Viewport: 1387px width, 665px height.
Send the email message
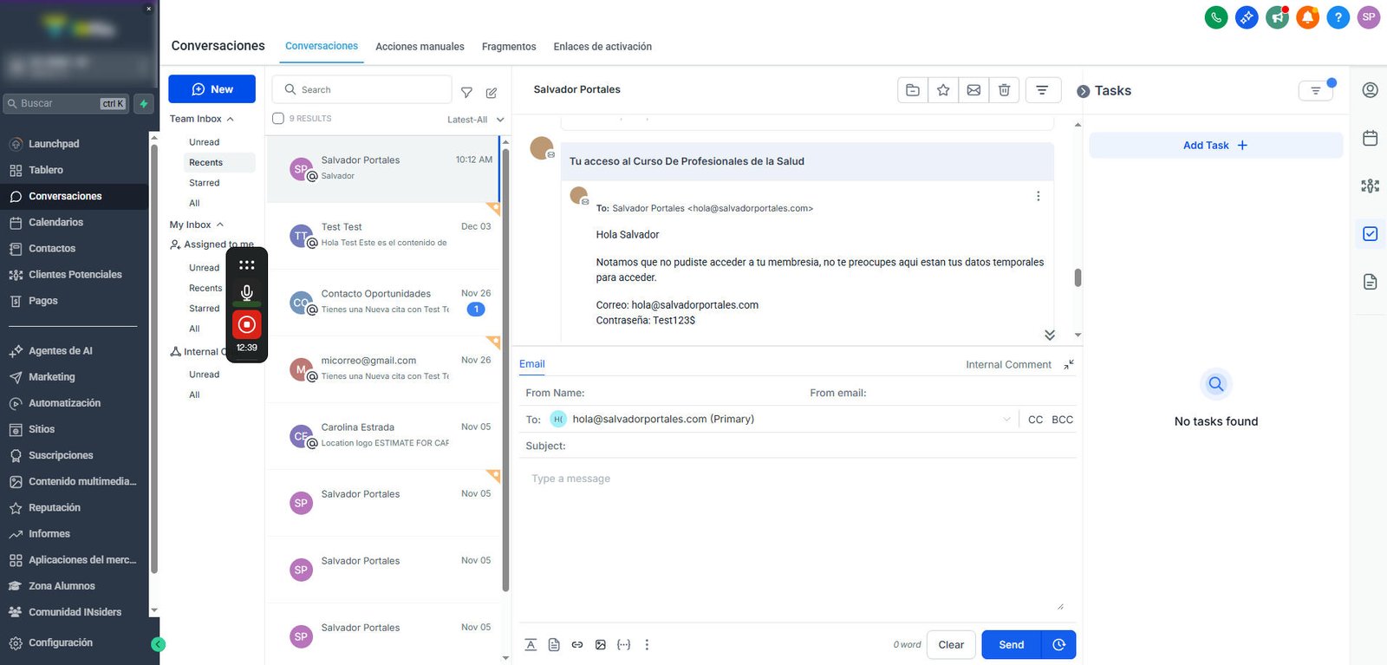[1012, 645]
